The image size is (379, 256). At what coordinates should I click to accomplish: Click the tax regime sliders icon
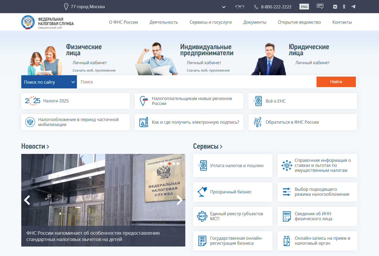pos(287,192)
